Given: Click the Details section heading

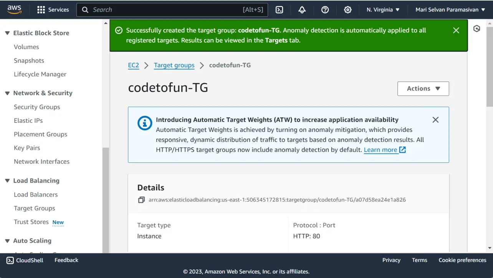Looking at the screenshot, I should (151, 188).
